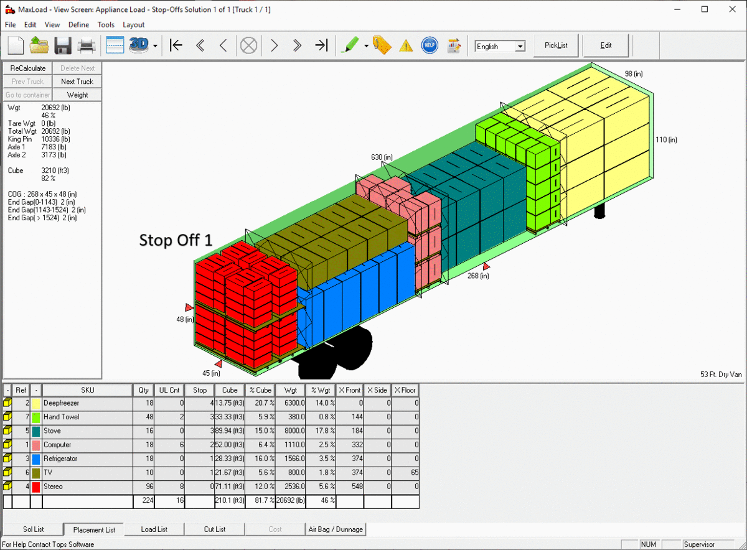Save the load using the floppy disk icon
This screenshot has width=747, height=550.
pos(62,45)
